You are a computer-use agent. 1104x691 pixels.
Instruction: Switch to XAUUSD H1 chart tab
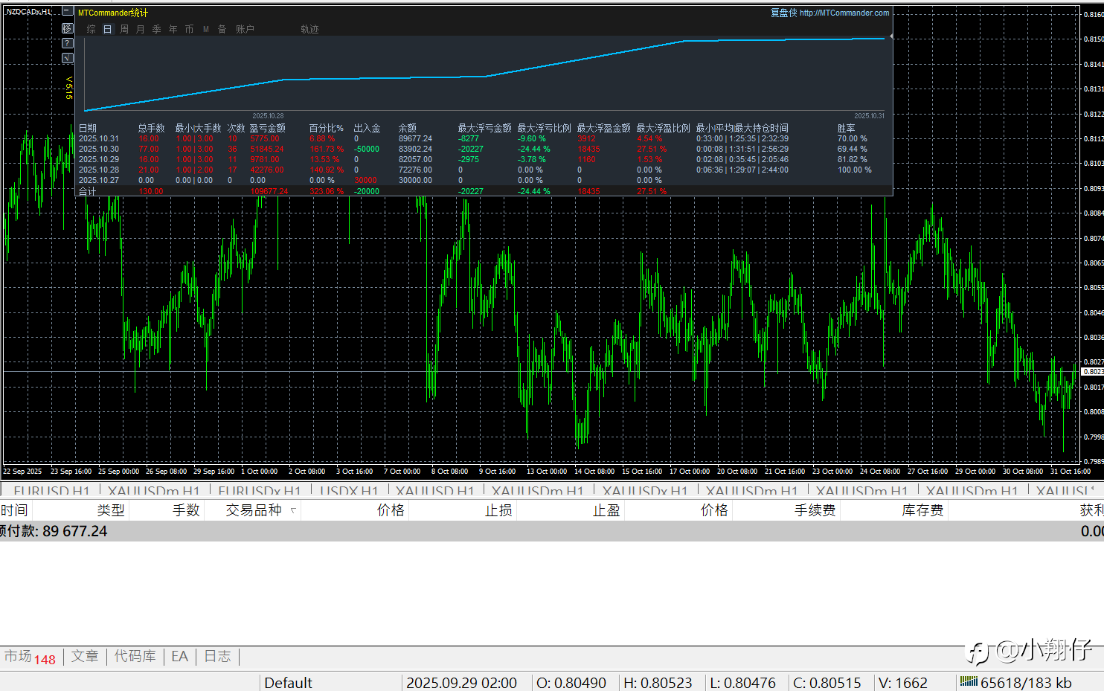pos(434,491)
